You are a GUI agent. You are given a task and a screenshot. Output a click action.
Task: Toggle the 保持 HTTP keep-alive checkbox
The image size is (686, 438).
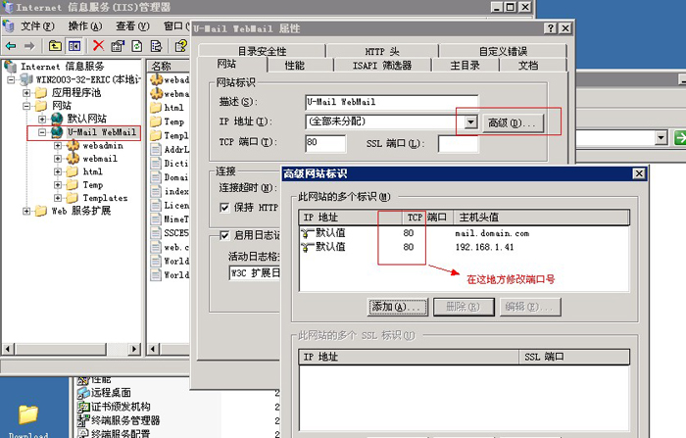pos(224,207)
